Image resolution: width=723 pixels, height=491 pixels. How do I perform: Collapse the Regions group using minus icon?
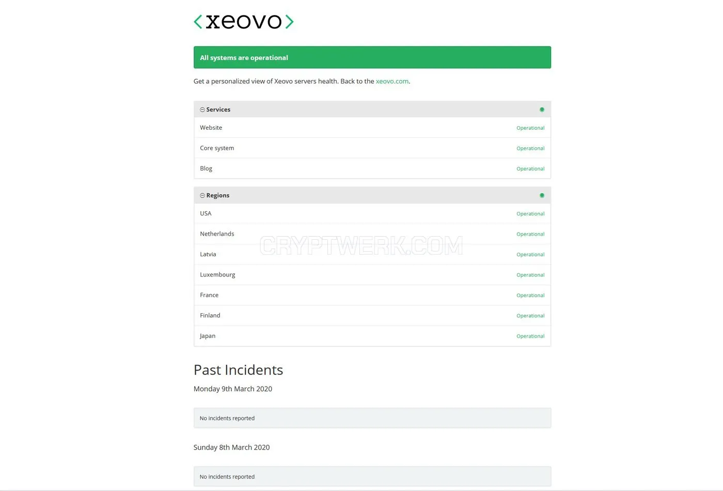[x=202, y=195]
